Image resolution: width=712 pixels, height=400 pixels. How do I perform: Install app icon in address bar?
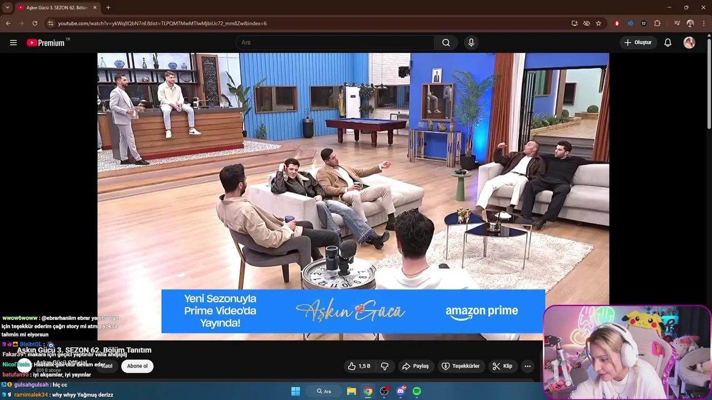click(x=575, y=23)
